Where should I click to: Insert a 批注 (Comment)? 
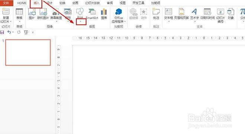pos(156,14)
